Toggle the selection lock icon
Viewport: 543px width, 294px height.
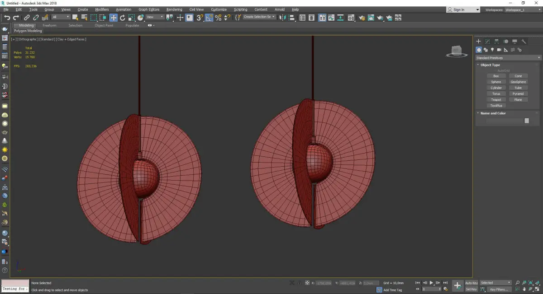[300, 283]
